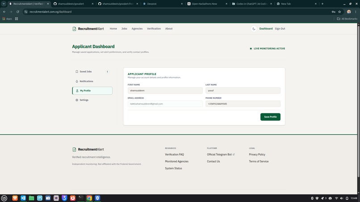Open the Bluetooth app in the taskbar
The width and height of the screenshot is (360, 202).
[x=97, y=198]
